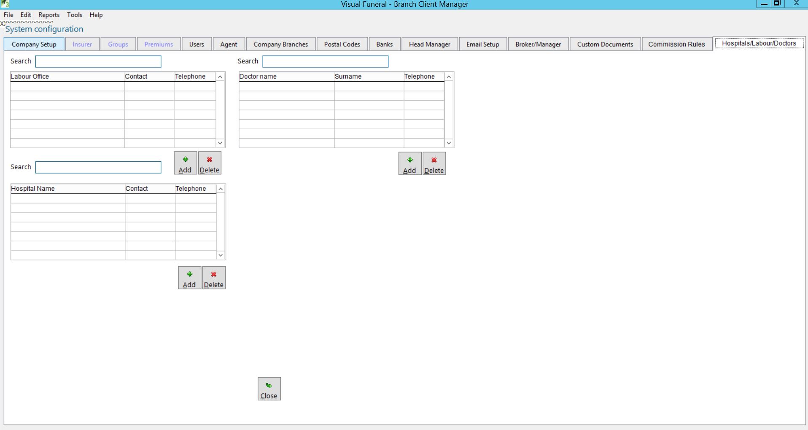Delete the selected hospital entry
This screenshot has height=430, width=808.
pos(214,278)
